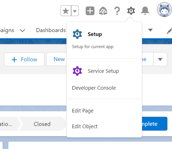Select the Closed path stage
Image resolution: width=172 pixels, height=149 pixels.
[42, 124]
